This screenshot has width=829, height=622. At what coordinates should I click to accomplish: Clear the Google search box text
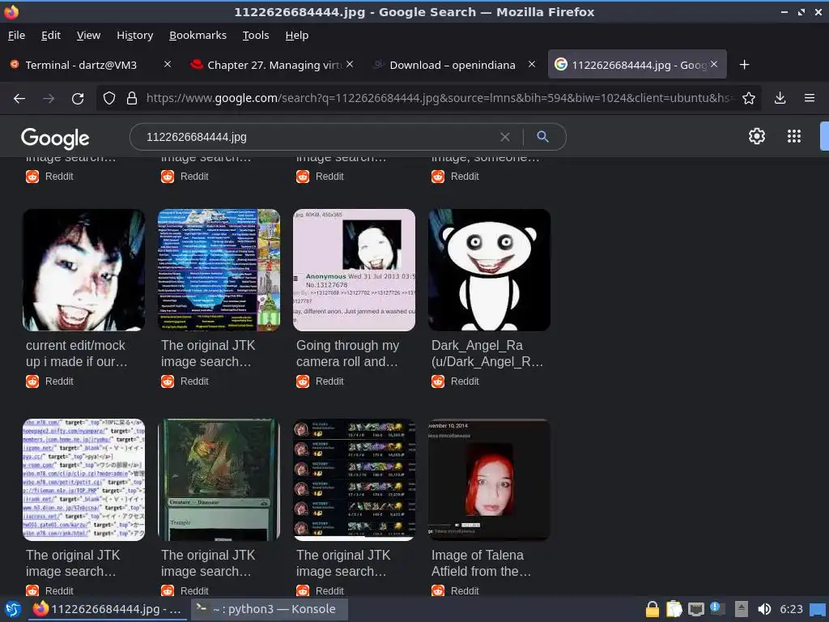pyautogui.click(x=505, y=137)
